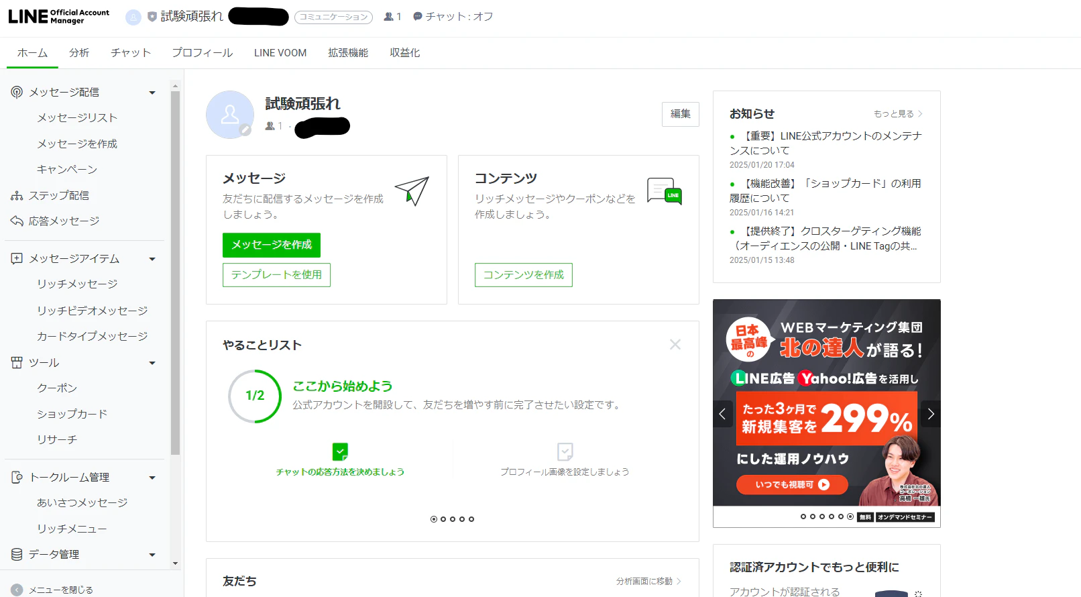
Task: Select the last ad banner pagination dot
Action: (850, 517)
